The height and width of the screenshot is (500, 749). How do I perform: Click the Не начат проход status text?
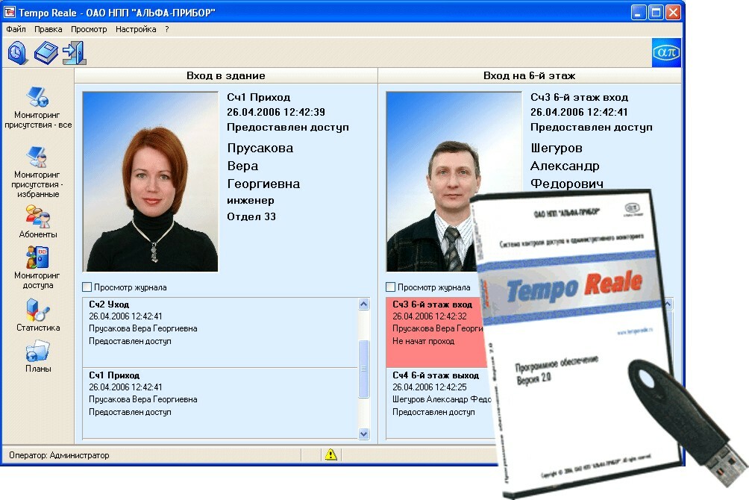(423, 341)
